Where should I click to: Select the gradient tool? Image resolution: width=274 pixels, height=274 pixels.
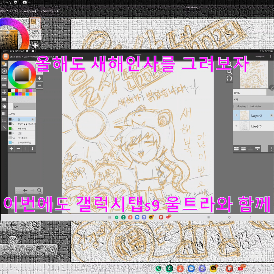[4, 114]
